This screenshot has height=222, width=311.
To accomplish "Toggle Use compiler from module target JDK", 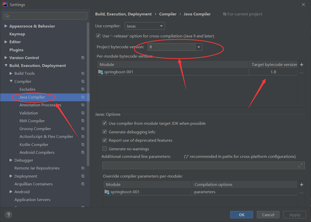I will pos(105,123).
